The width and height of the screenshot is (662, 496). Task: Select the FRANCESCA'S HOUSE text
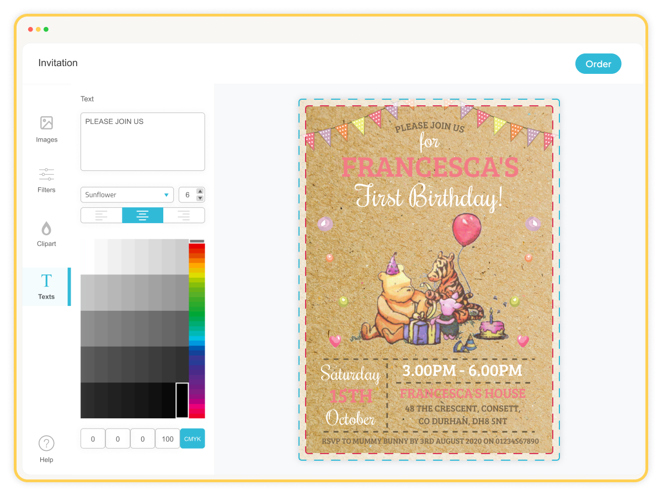(462, 393)
